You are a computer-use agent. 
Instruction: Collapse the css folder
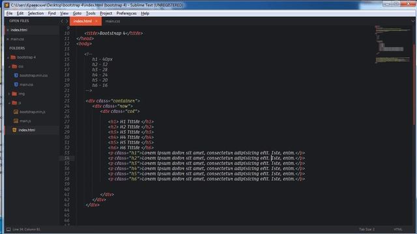(9, 66)
